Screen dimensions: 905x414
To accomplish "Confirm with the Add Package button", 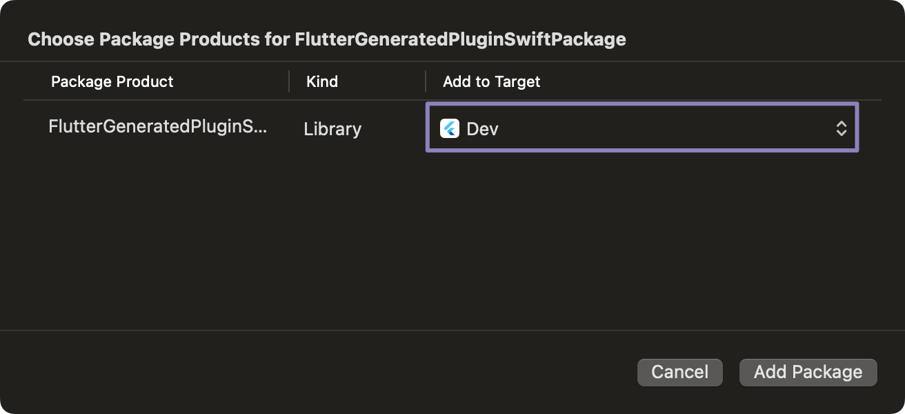I will [x=808, y=372].
